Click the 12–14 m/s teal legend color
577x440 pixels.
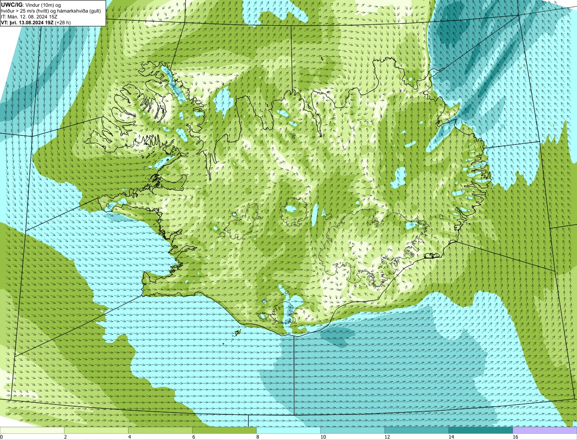pyautogui.click(x=417, y=430)
